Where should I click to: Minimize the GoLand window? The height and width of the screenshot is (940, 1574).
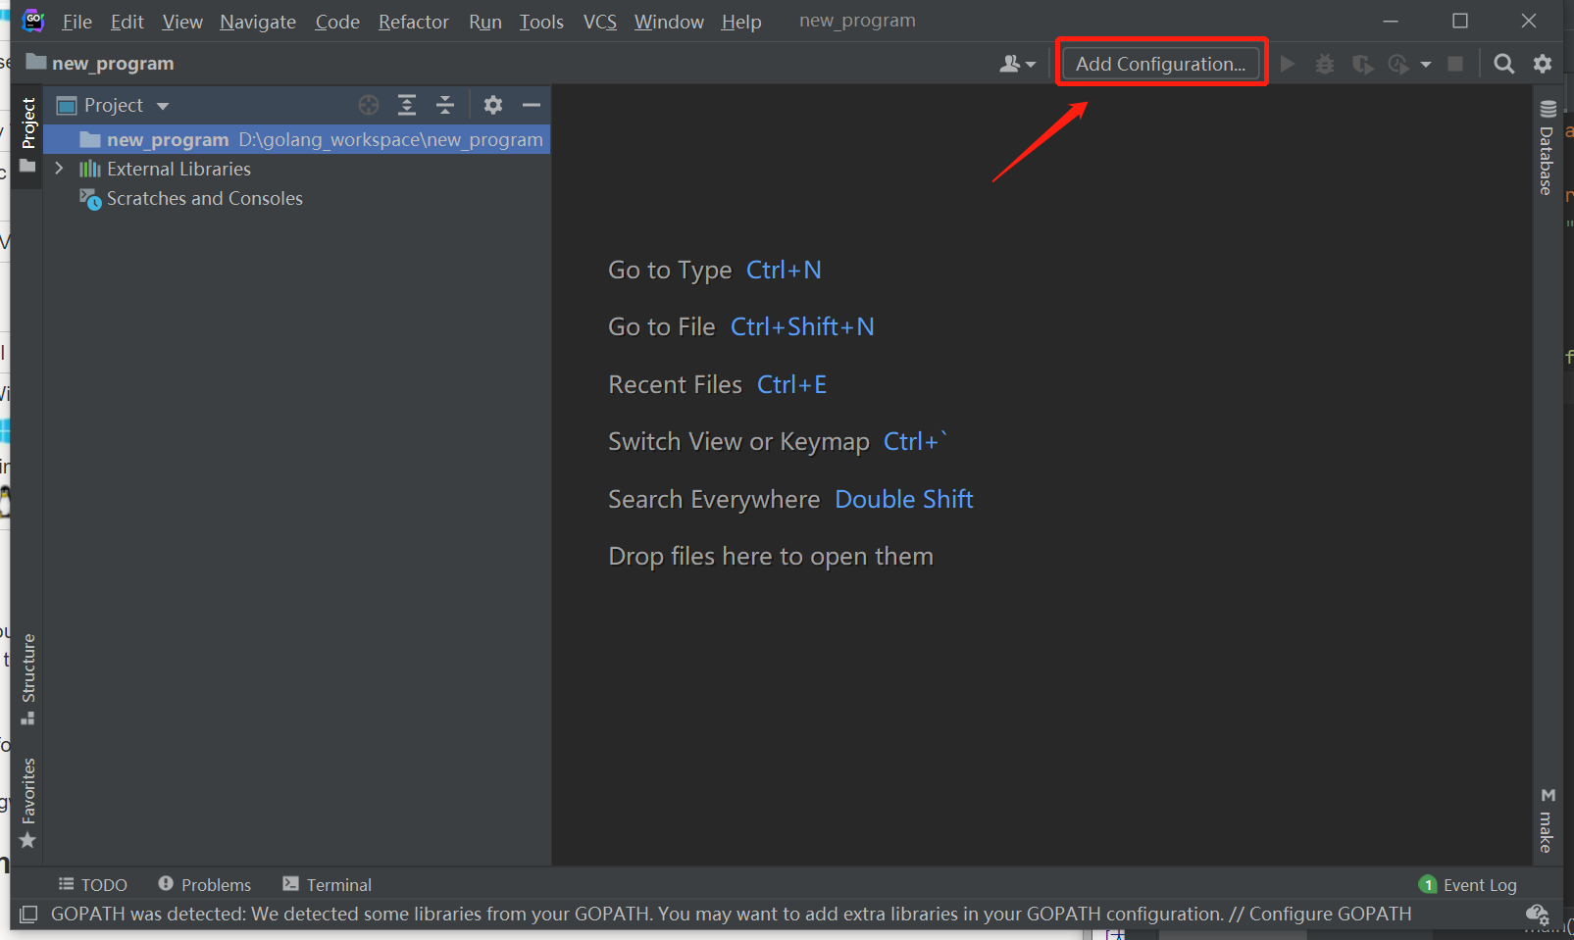tap(1391, 21)
